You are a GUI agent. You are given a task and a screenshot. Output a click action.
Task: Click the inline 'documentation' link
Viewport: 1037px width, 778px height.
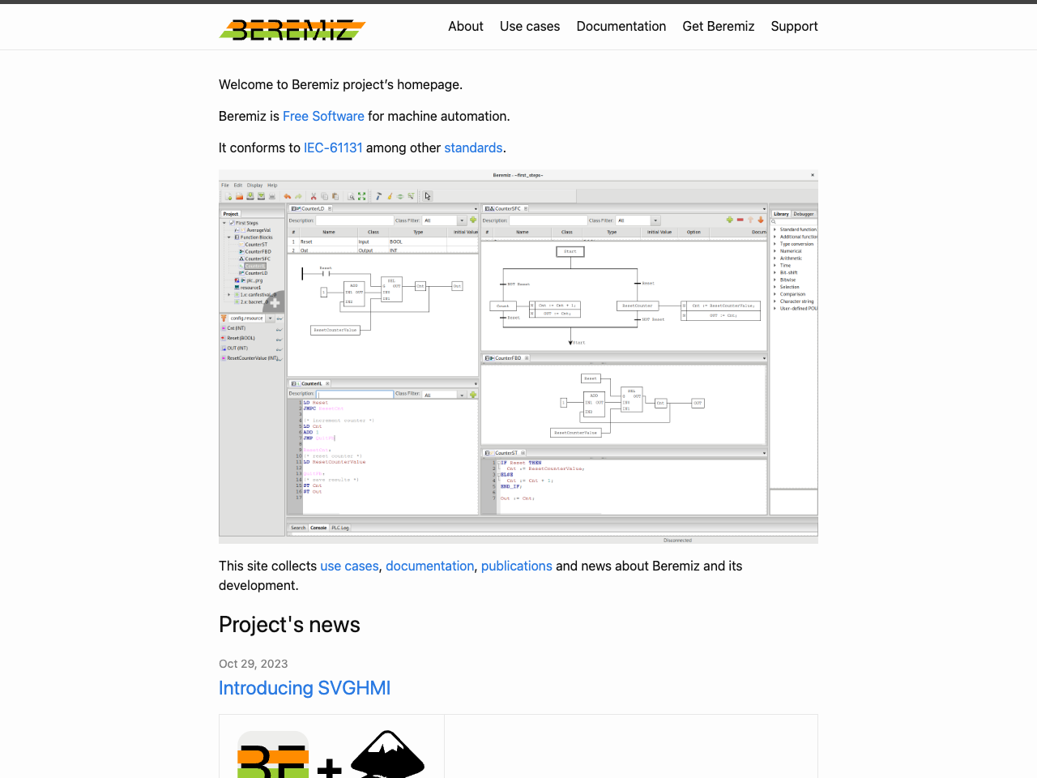tap(430, 566)
